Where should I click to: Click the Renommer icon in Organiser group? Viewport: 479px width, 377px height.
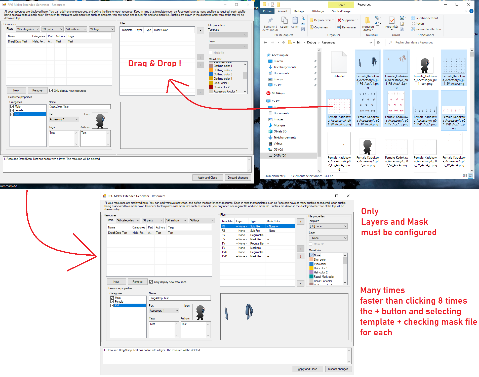tap(339, 27)
